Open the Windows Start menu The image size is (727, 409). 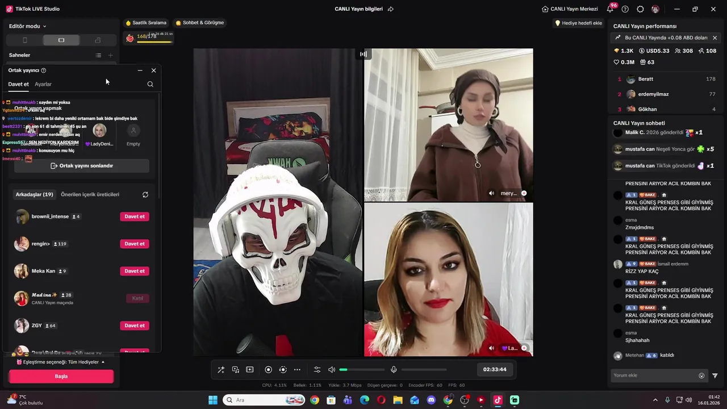click(213, 400)
